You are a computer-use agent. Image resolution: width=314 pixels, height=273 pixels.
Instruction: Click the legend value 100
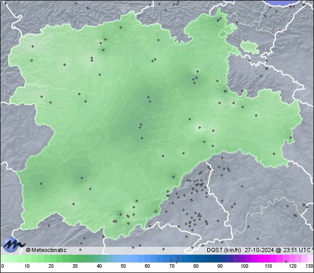pos(244,266)
